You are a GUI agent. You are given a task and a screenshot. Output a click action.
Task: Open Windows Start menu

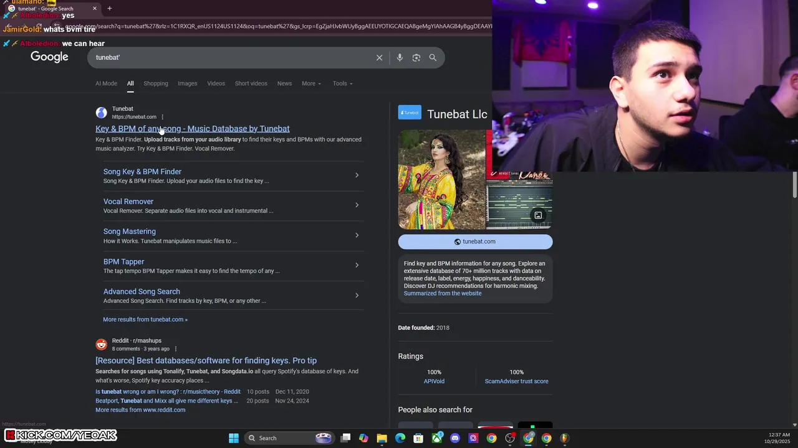[234, 438]
